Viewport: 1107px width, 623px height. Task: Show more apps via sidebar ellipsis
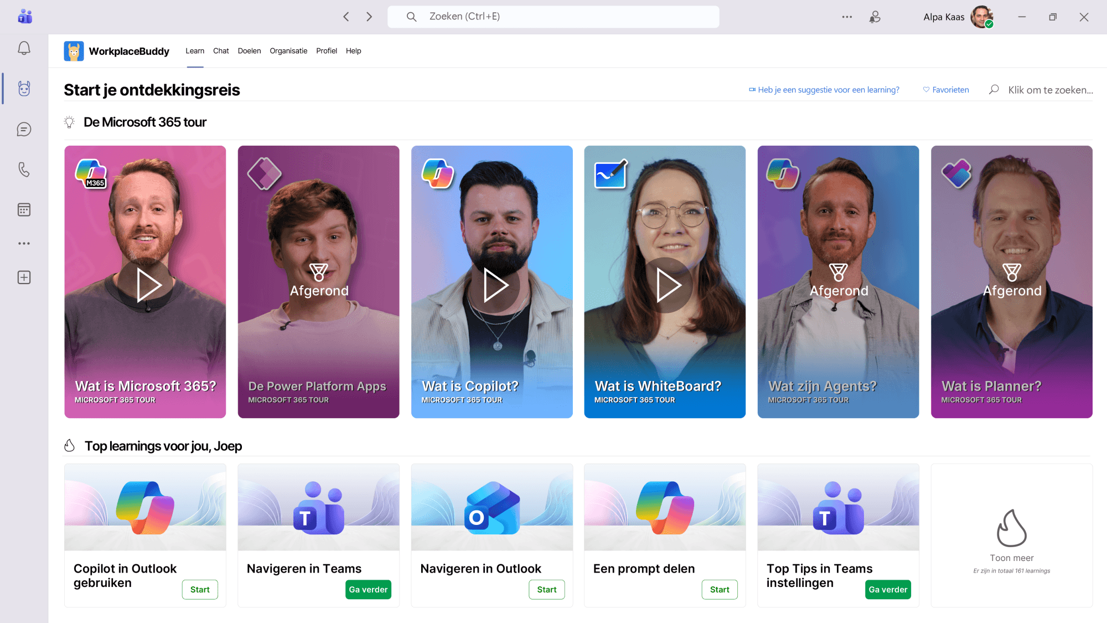click(x=24, y=244)
